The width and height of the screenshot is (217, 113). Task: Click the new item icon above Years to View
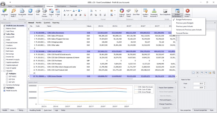pyautogui.click(x=193, y=73)
